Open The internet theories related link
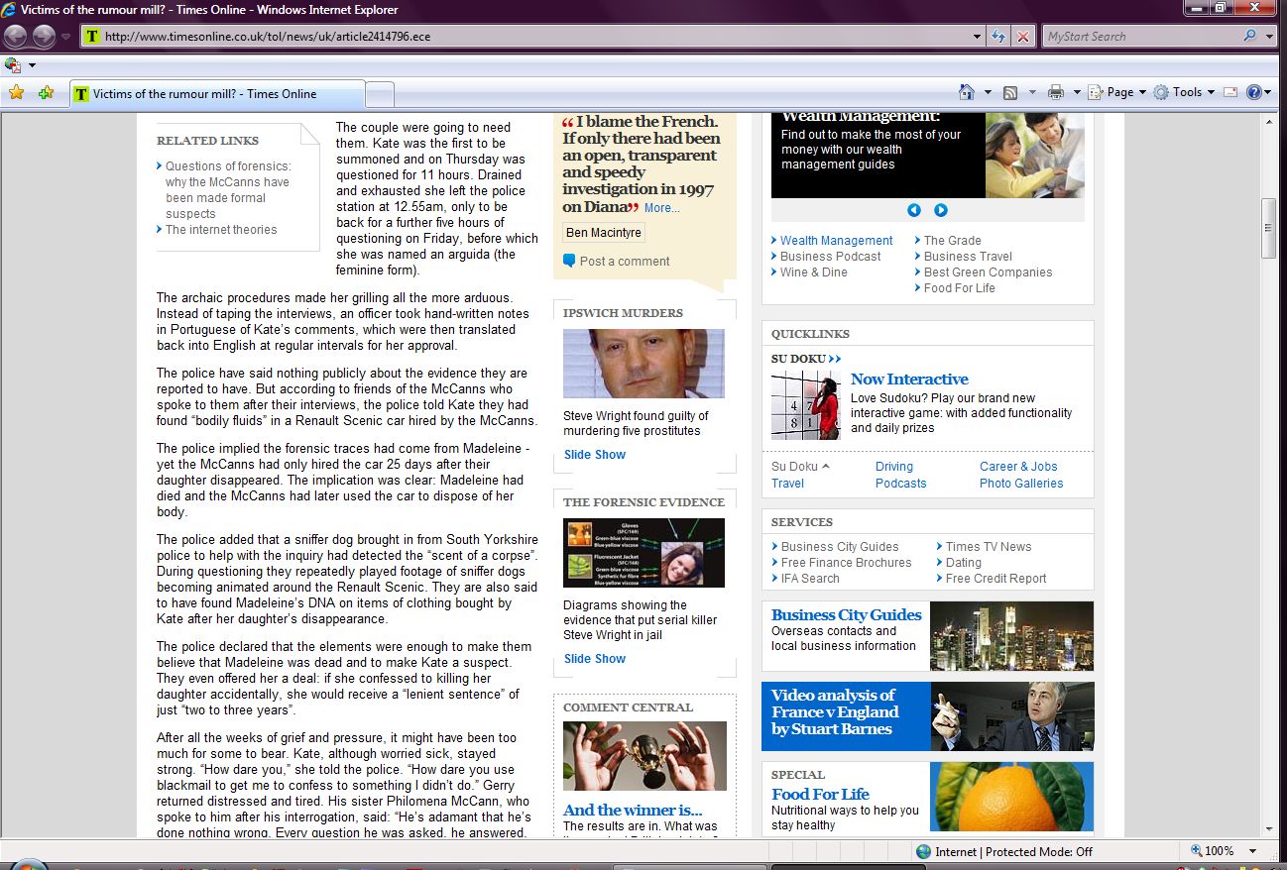 point(221,230)
